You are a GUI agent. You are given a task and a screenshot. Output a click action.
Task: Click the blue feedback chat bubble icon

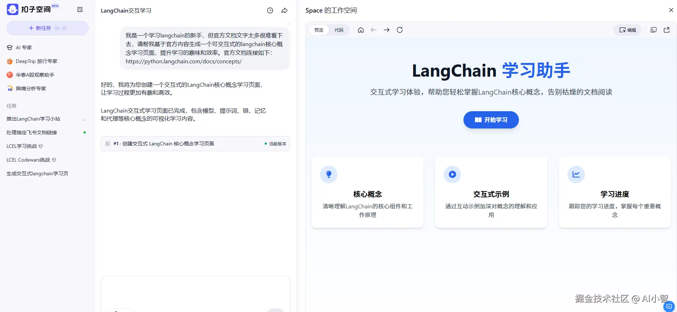pos(669,306)
